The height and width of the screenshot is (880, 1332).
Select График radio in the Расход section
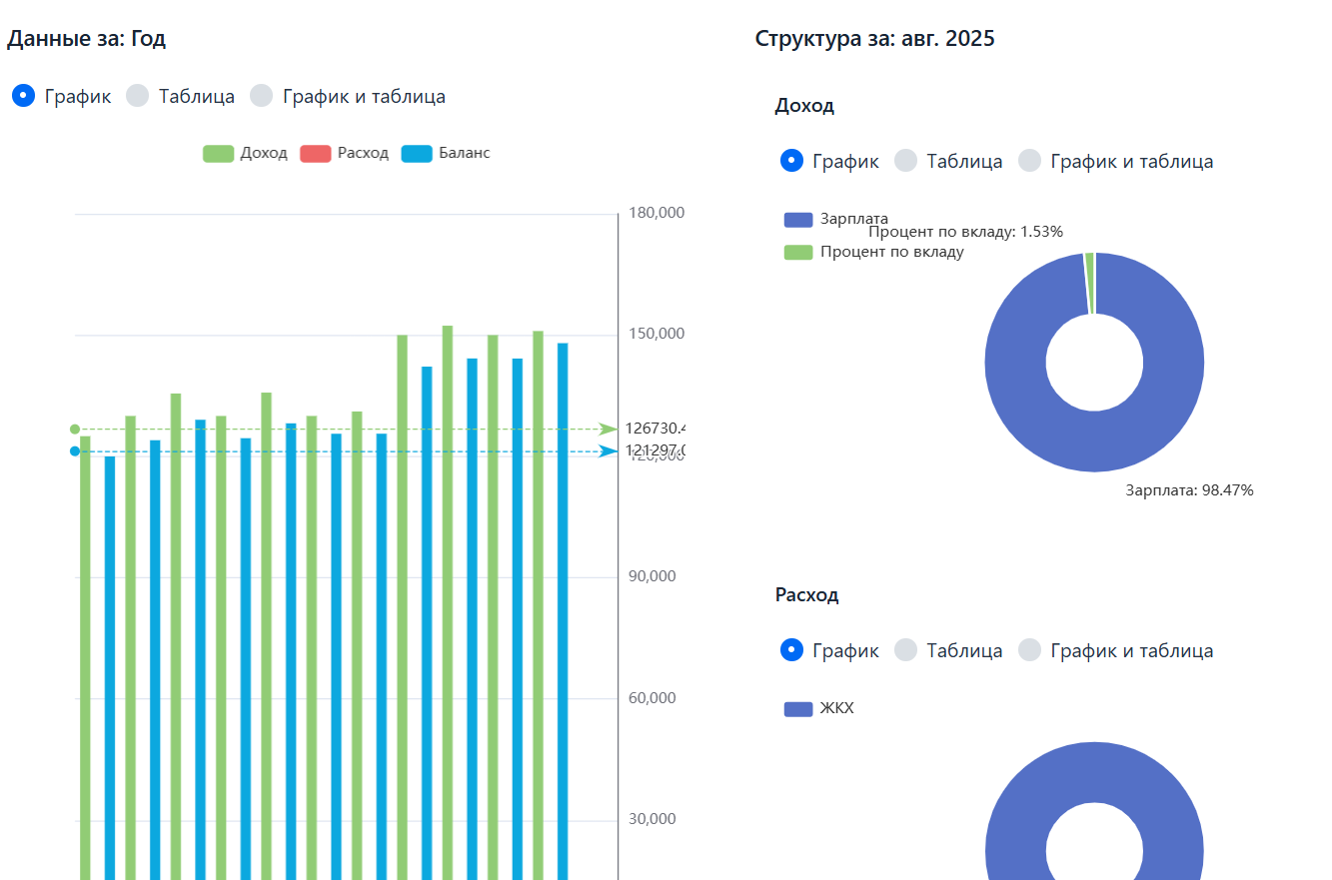[791, 650]
